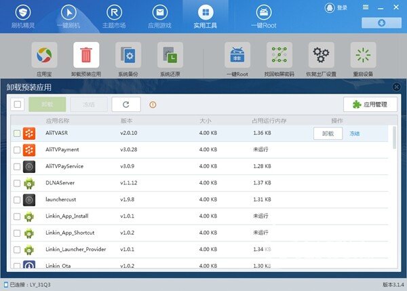
Task: Switch to the 一键刷机 tab
Action: click(69, 16)
